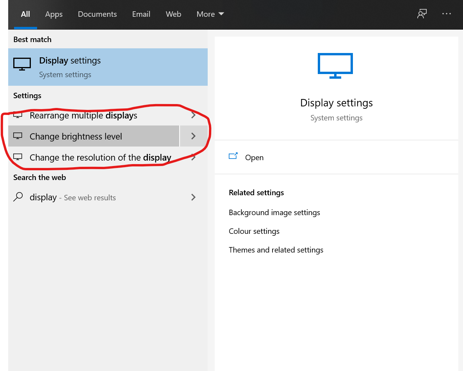Click the monitor icon next to Change brightness level

[x=17, y=136]
